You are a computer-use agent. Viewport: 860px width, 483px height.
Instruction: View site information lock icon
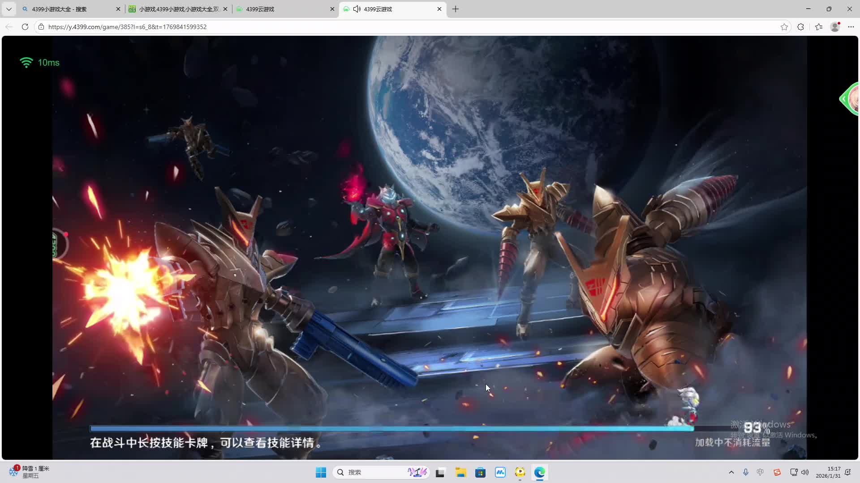tap(41, 27)
